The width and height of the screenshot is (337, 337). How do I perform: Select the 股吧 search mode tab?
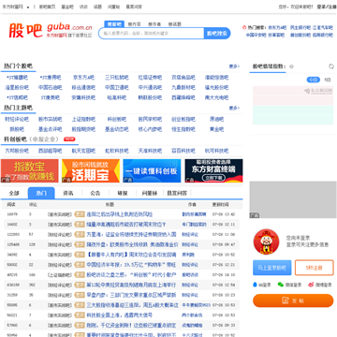[x=114, y=24]
